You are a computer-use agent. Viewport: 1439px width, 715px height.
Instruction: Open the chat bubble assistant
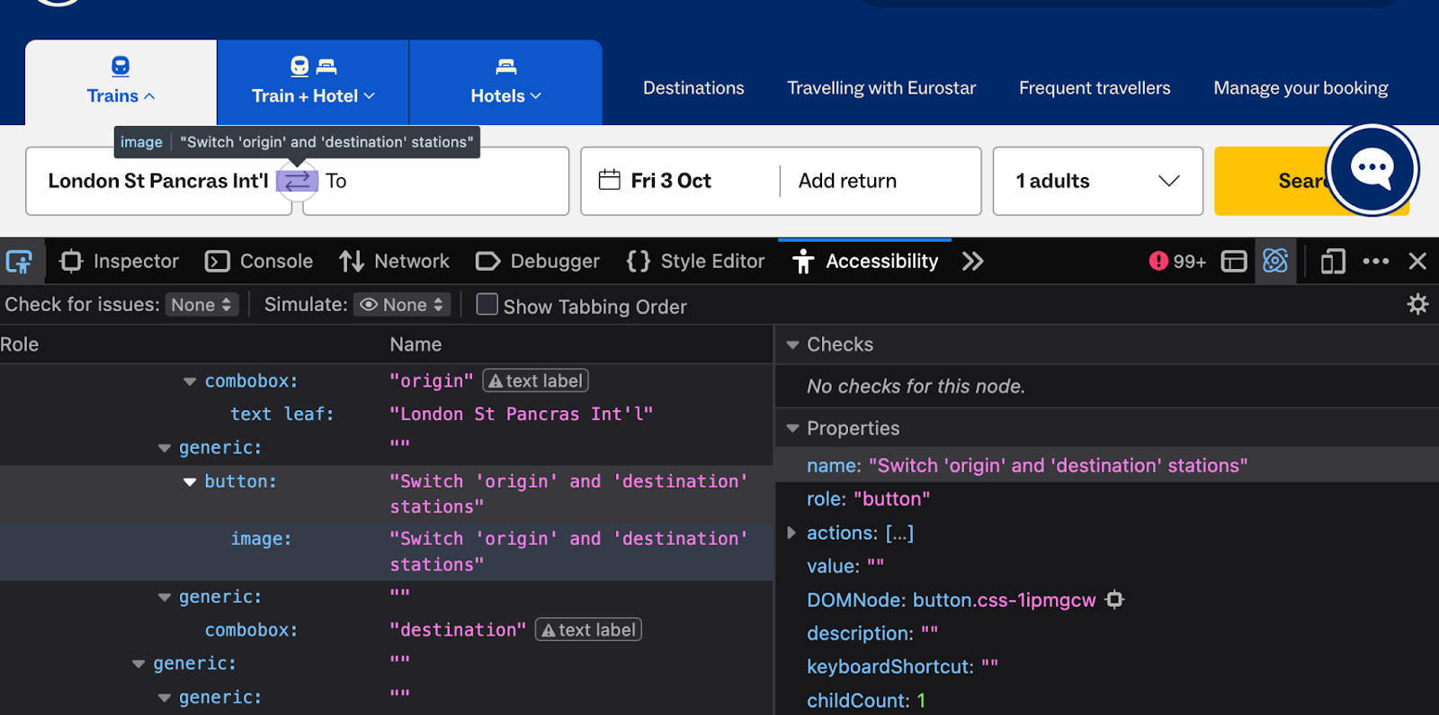click(x=1372, y=169)
